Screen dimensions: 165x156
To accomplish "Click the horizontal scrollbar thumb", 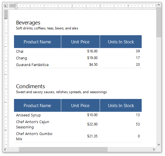I will pyautogui.click(x=63, y=149).
